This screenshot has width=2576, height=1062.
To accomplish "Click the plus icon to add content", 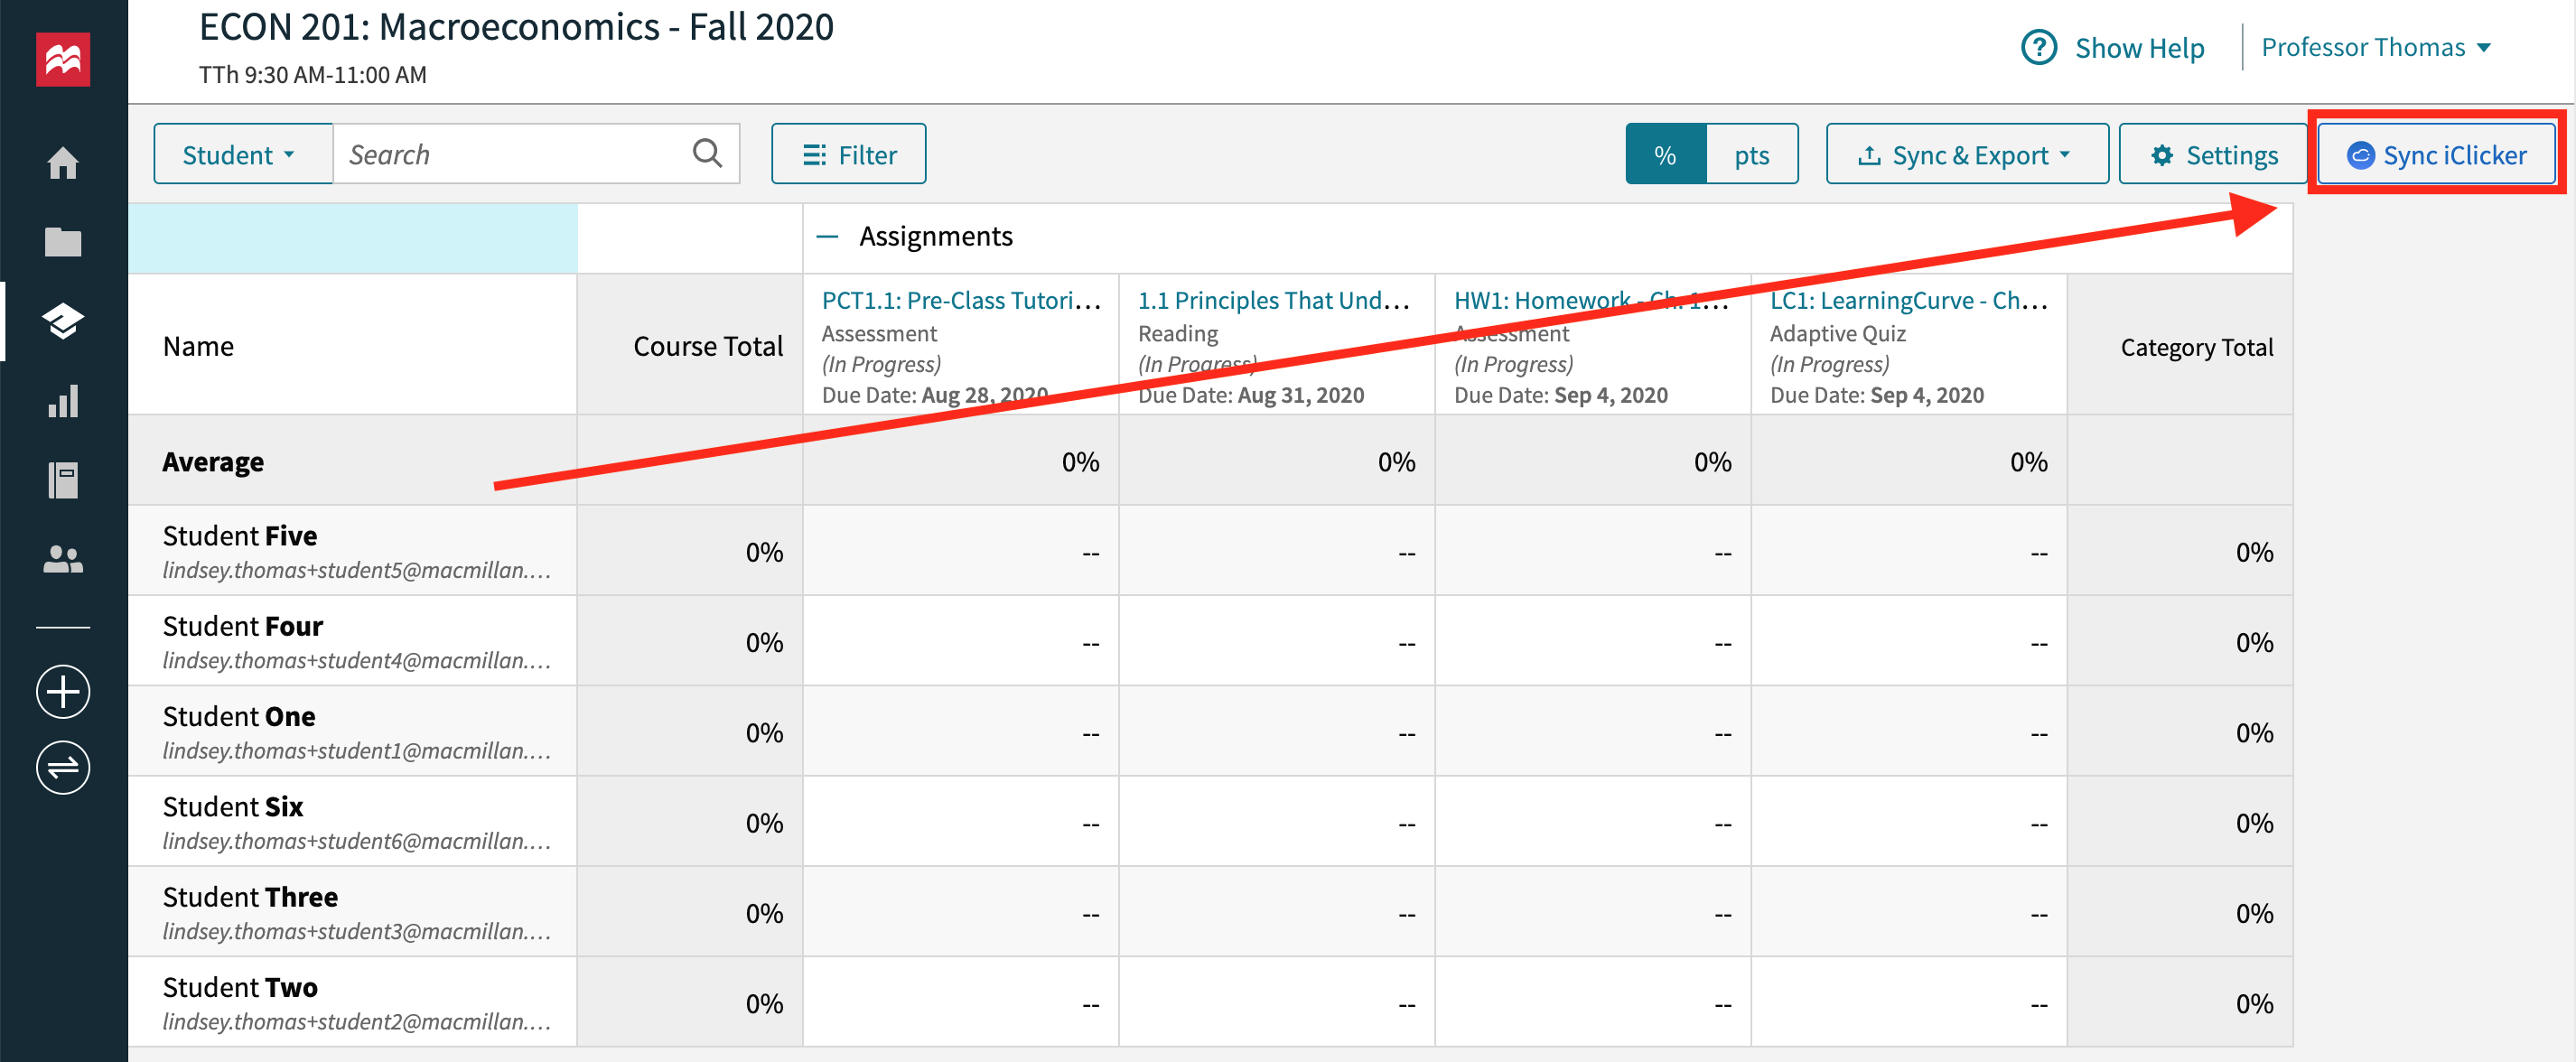I will point(62,691).
